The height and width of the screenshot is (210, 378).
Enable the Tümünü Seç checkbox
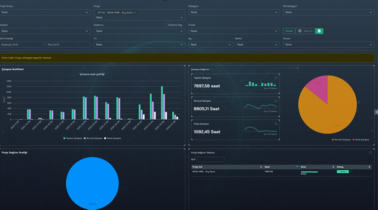coord(165,25)
